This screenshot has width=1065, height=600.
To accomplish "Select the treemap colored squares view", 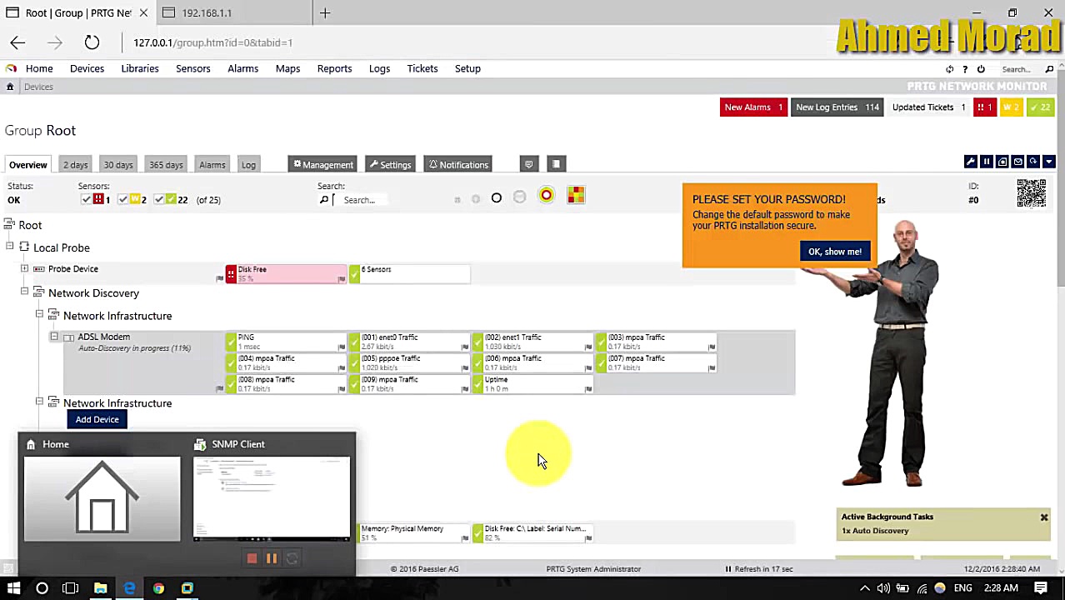I will [x=576, y=195].
